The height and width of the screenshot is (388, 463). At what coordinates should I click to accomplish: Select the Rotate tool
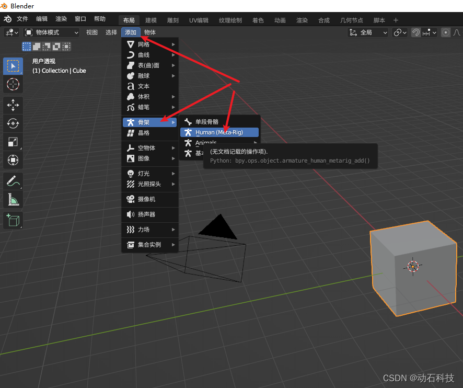click(x=13, y=123)
